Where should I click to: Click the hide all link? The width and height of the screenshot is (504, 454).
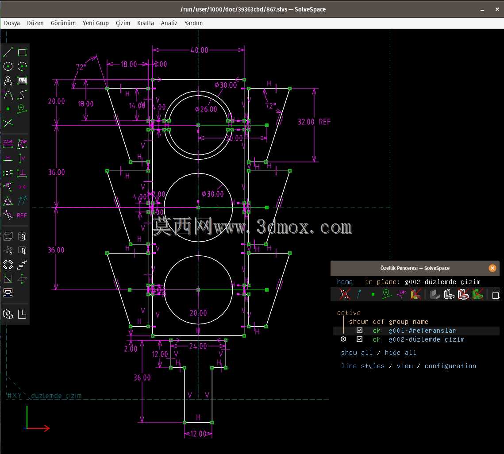400,353
